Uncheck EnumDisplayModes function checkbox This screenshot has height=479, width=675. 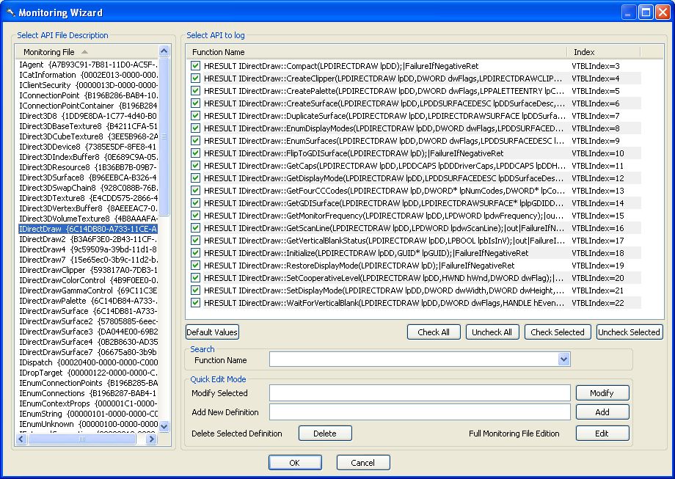point(195,128)
